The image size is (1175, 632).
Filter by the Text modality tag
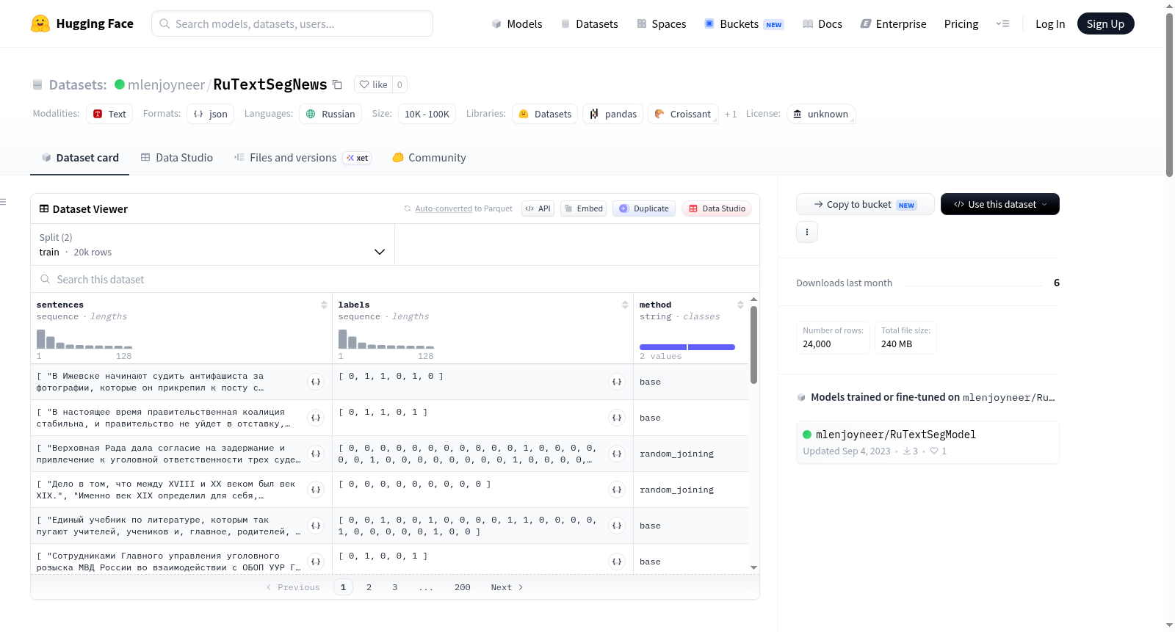109,114
